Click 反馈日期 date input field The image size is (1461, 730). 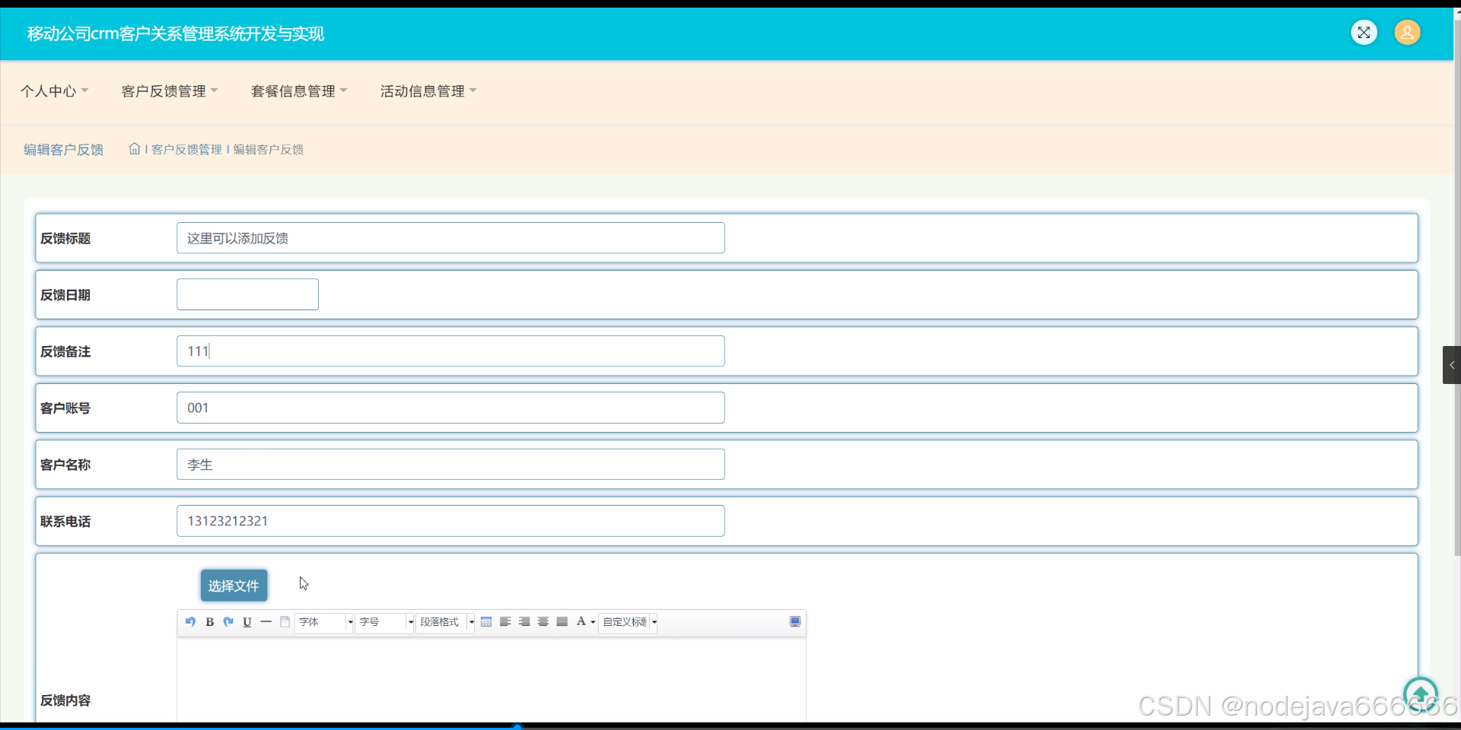(x=247, y=294)
